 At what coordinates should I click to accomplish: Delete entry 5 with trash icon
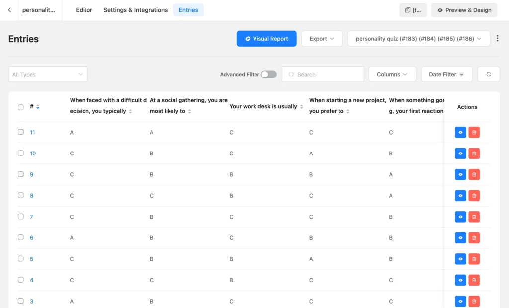click(x=474, y=259)
